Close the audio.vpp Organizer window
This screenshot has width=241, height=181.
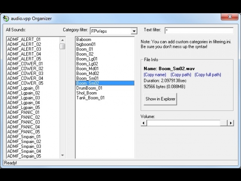230,16
